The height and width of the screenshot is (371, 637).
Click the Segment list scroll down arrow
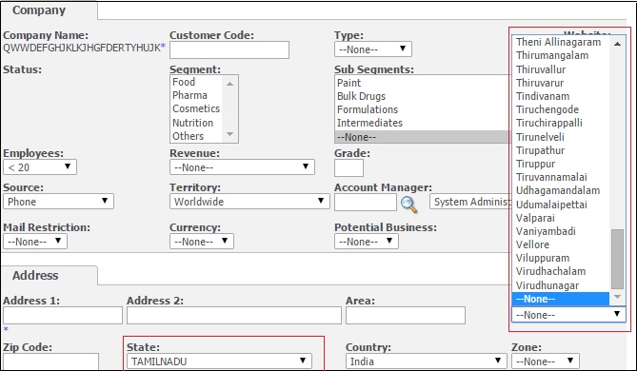pos(229,134)
